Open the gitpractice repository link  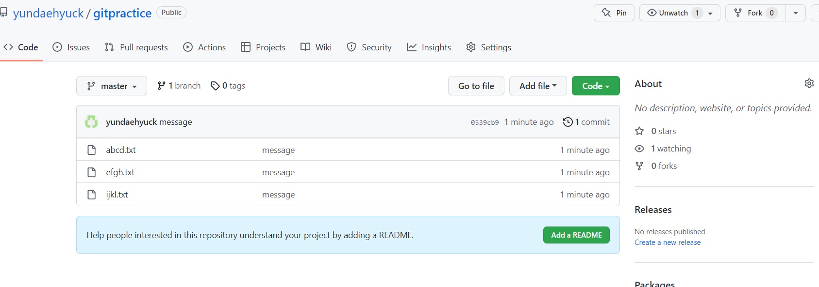pos(122,13)
